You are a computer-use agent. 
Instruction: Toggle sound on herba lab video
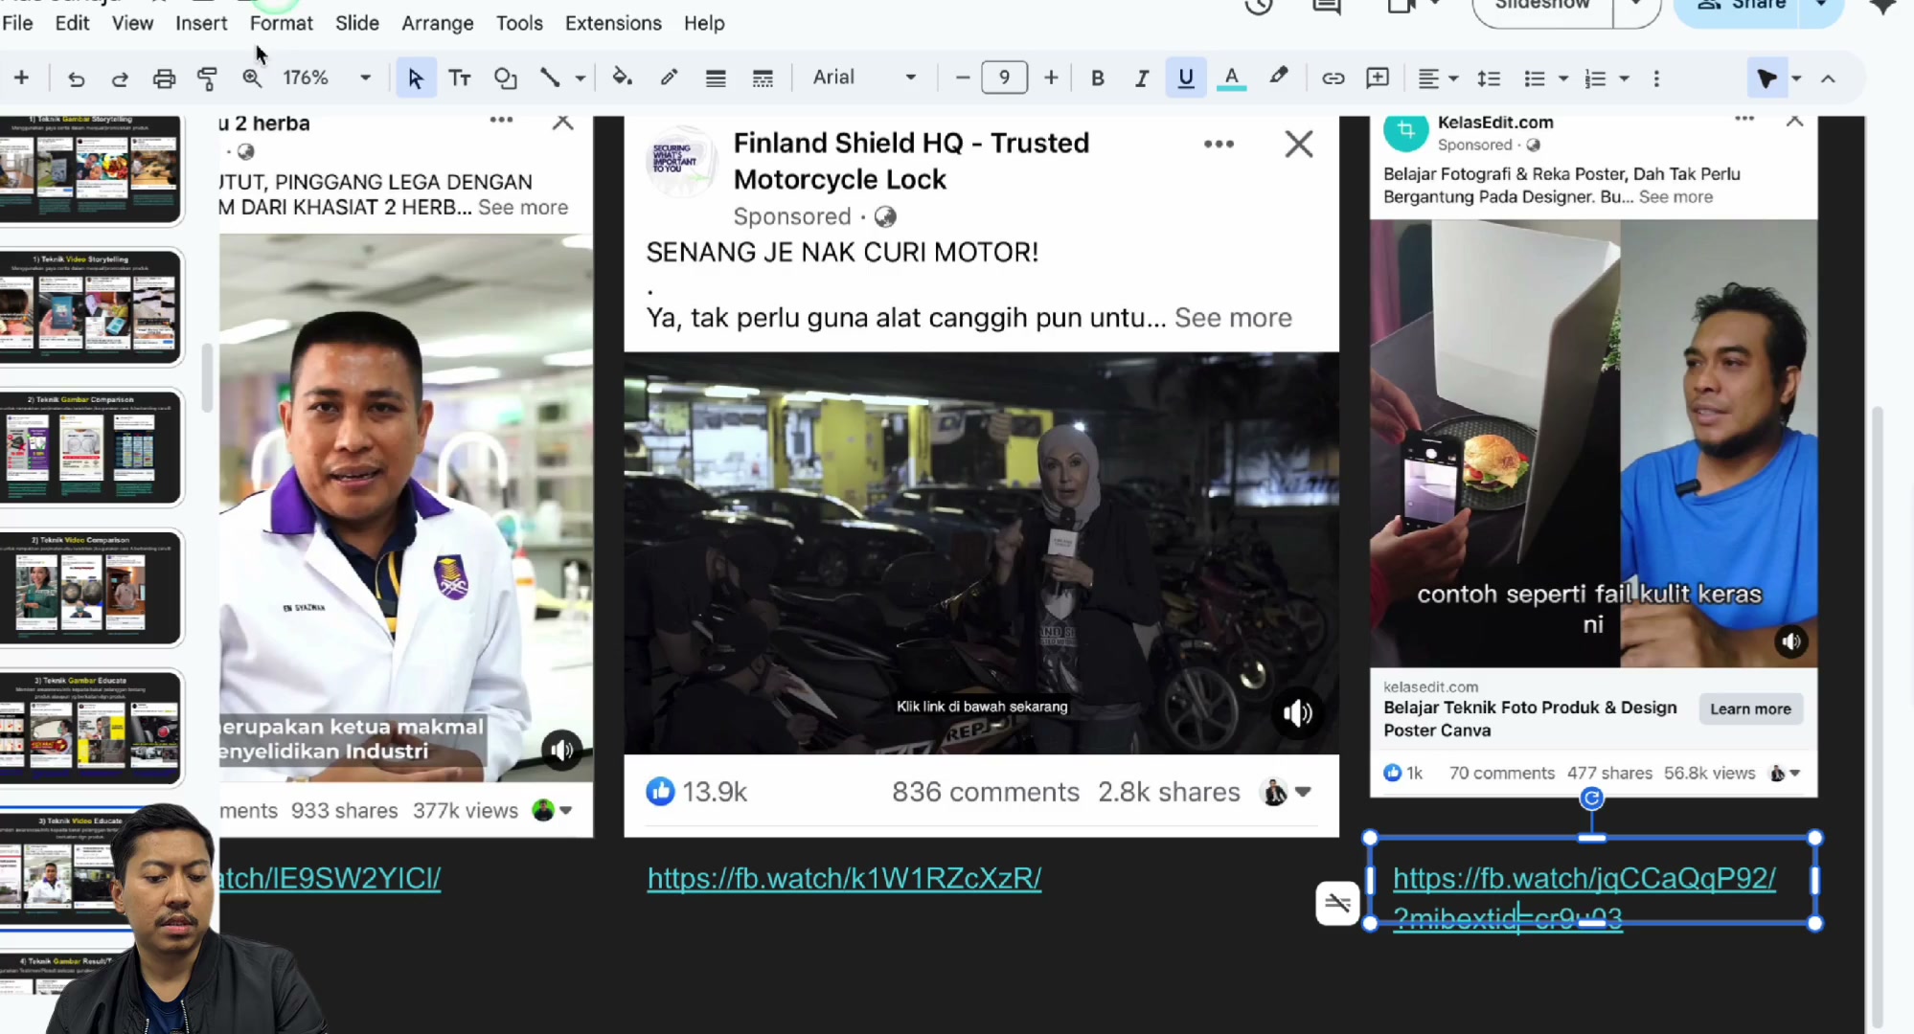(562, 750)
